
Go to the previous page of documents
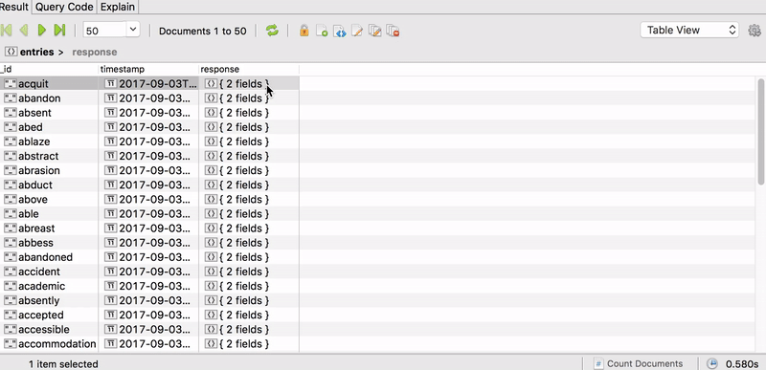click(x=23, y=31)
